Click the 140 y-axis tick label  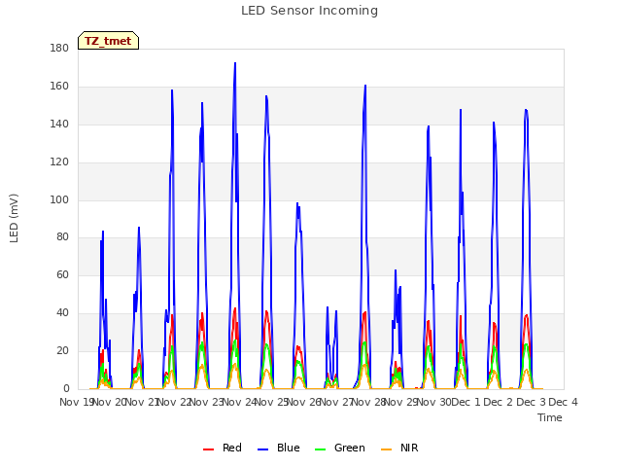point(59,124)
